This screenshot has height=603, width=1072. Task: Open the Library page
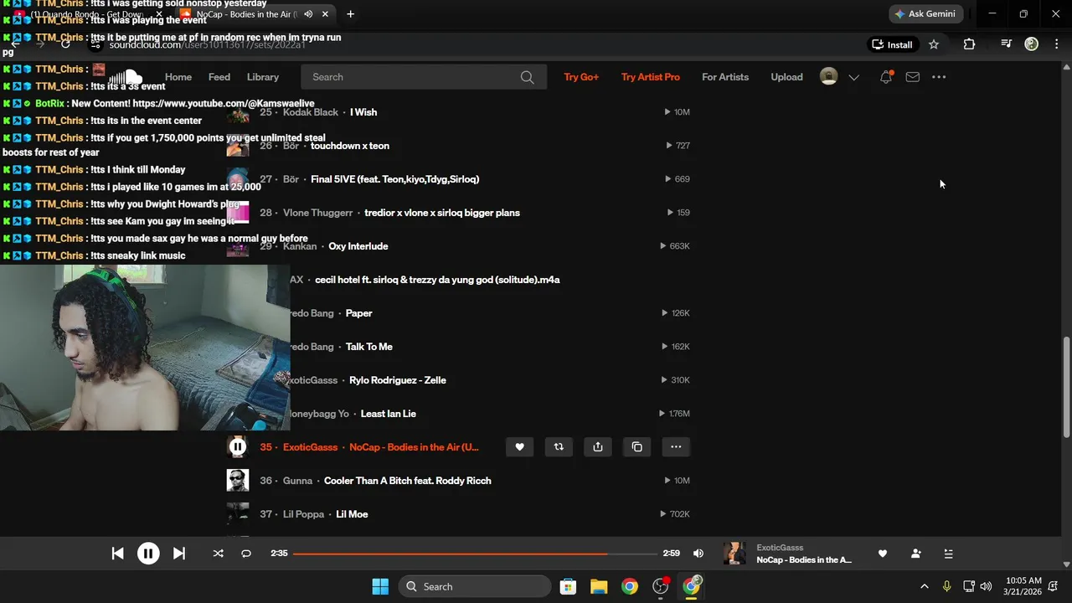pyautogui.click(x=263, y=77)
